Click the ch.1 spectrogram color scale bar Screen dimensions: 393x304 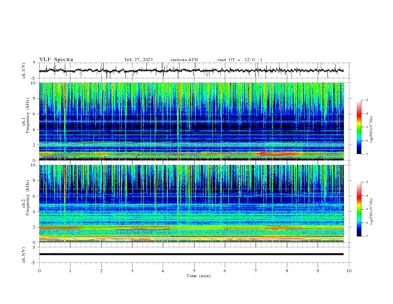(359, 127)
